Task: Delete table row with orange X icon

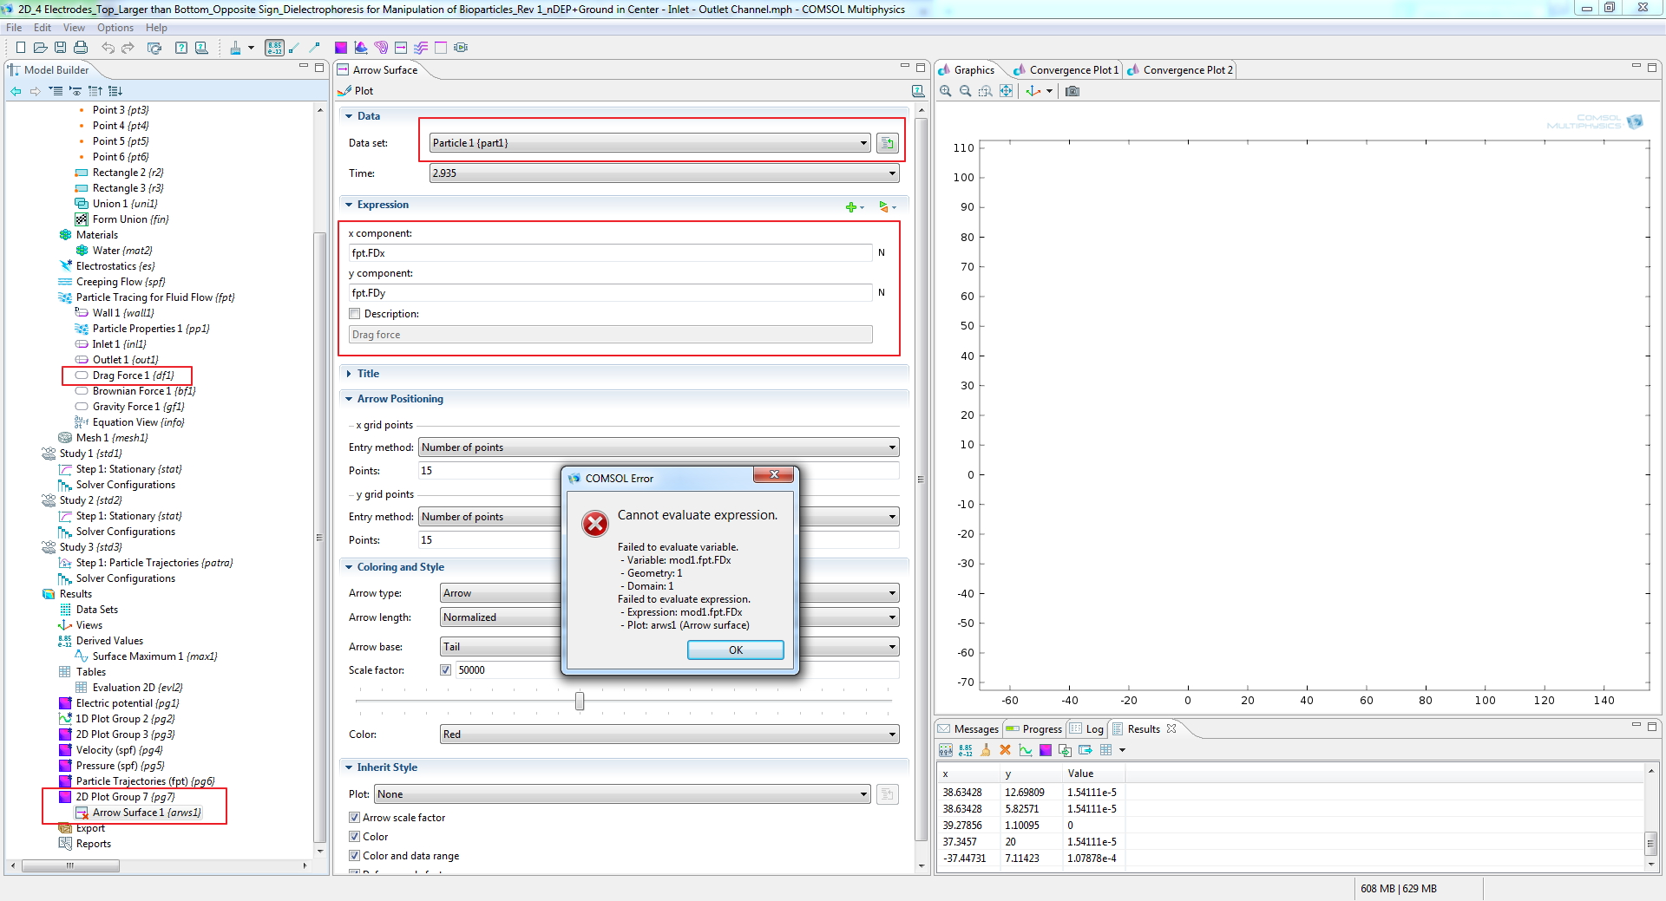Action: coord(1005,750)
